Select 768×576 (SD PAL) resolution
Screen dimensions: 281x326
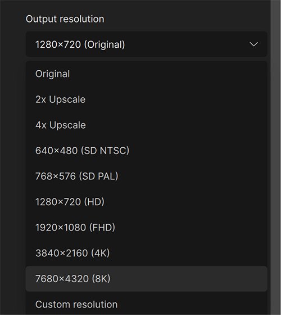(146, 176)
